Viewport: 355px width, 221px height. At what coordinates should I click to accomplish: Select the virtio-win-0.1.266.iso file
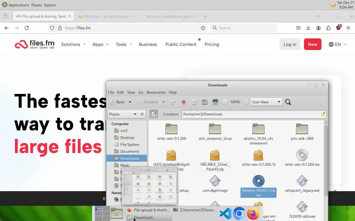click(302, 158)
